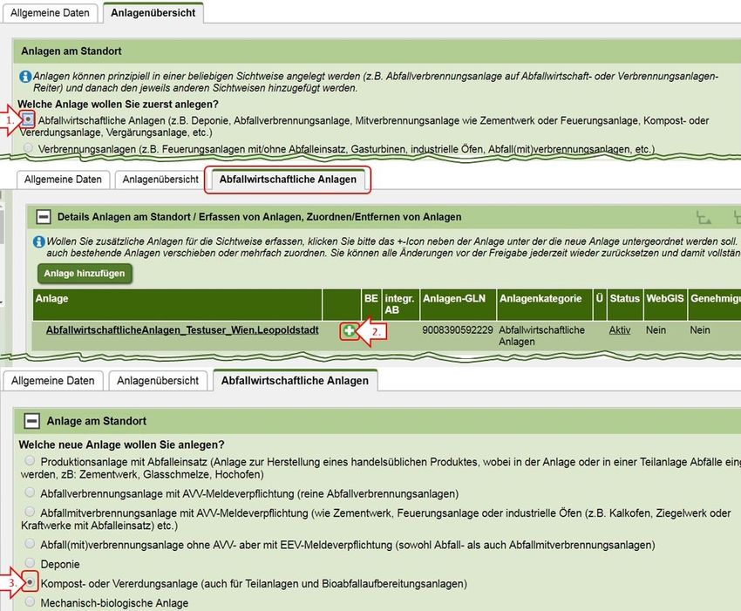Choose 'Abfallverbrennungsanlage mit AVV-Meldeverpflichtung' radio button
Viewport: 741px width, 611px height.
[31, 493]
